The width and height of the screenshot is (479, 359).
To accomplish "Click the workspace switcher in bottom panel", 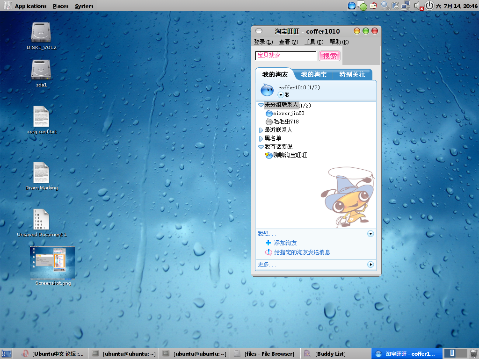I will [456, 353].
